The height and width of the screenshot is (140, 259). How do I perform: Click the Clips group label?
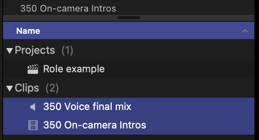click(27, 88)
